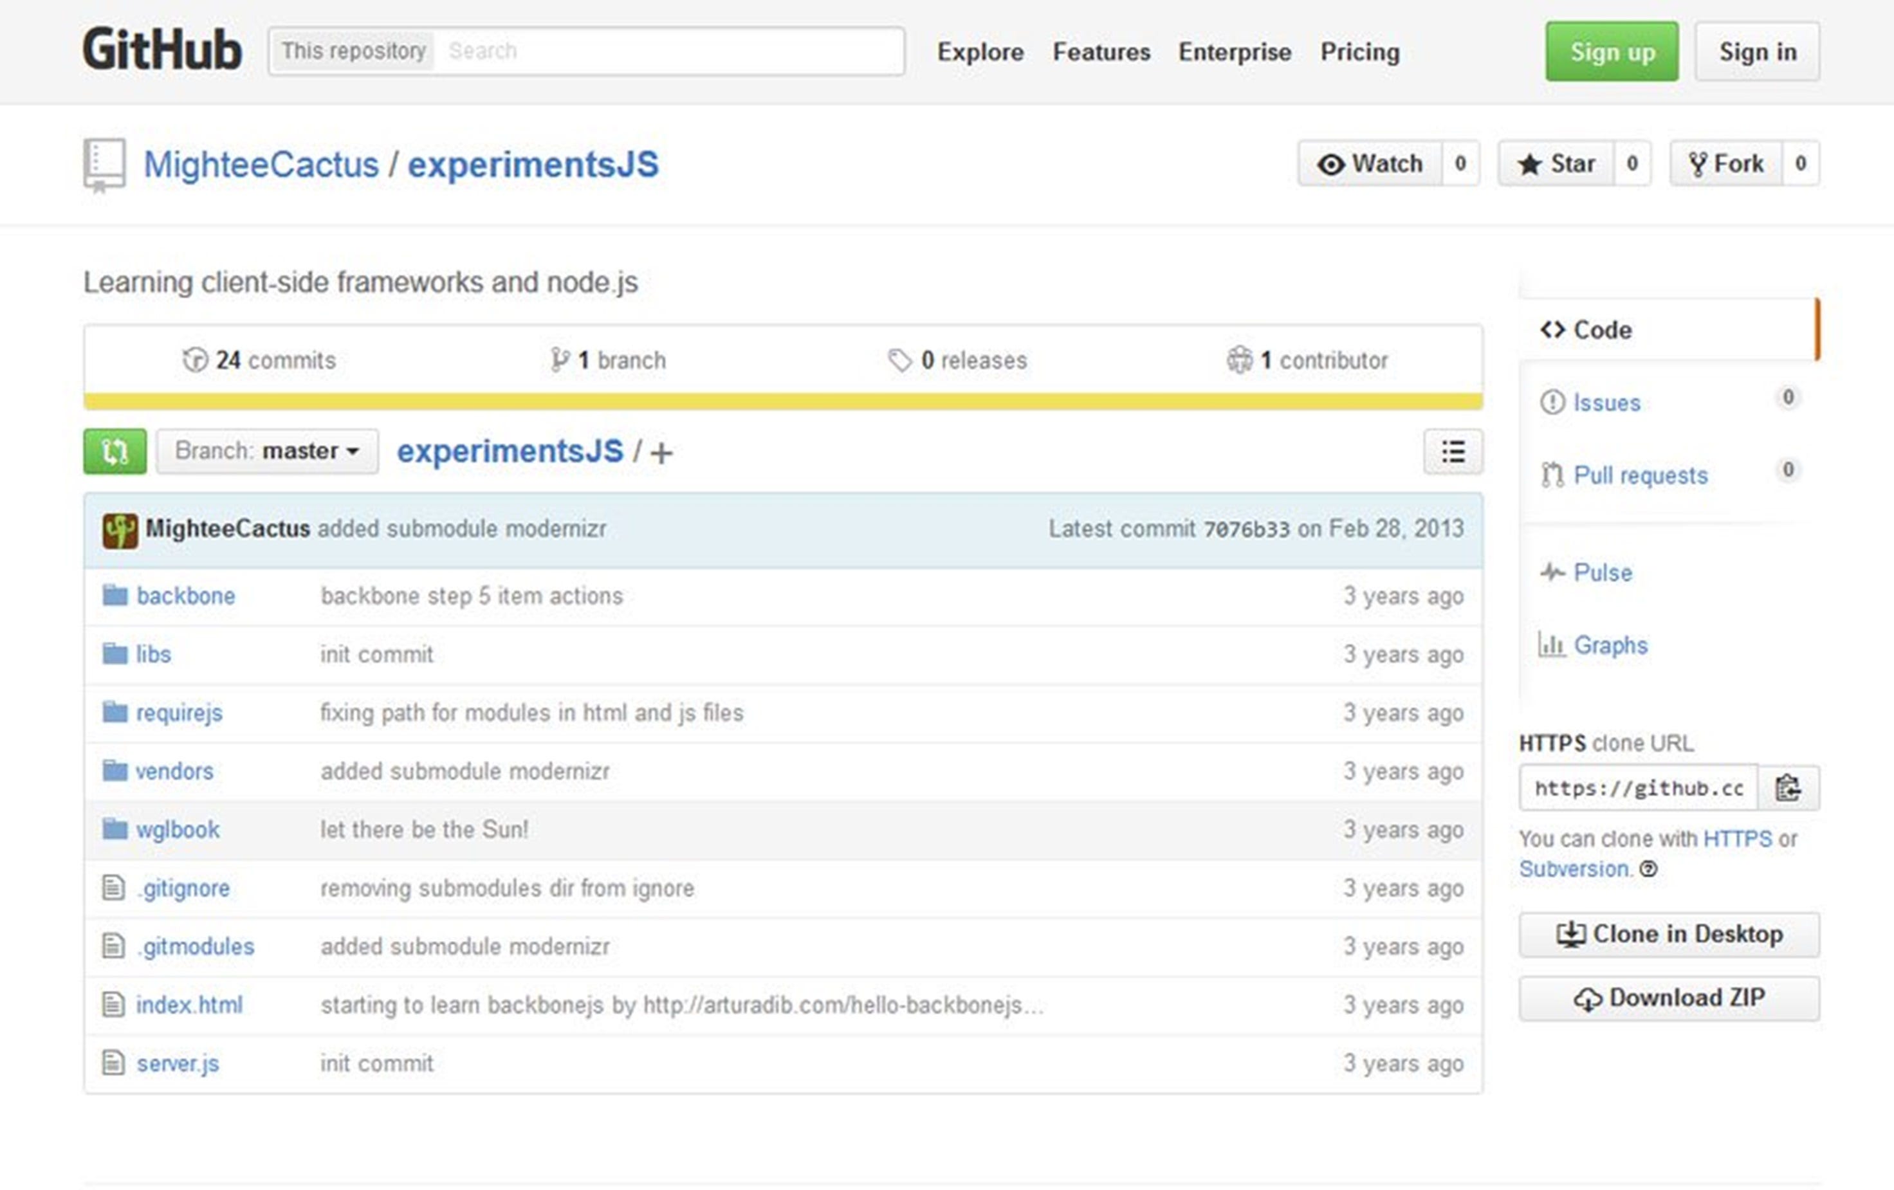Open the branch compare view via green icon

(x=114, y=451)
